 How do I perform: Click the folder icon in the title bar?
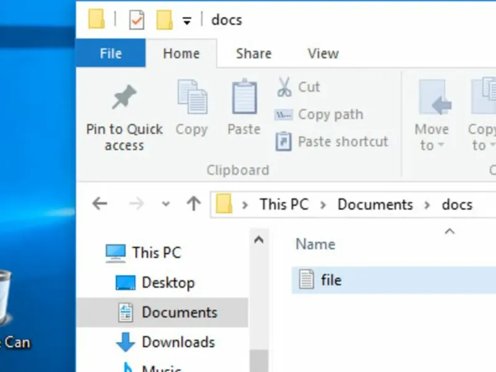(x=97, y=19)
